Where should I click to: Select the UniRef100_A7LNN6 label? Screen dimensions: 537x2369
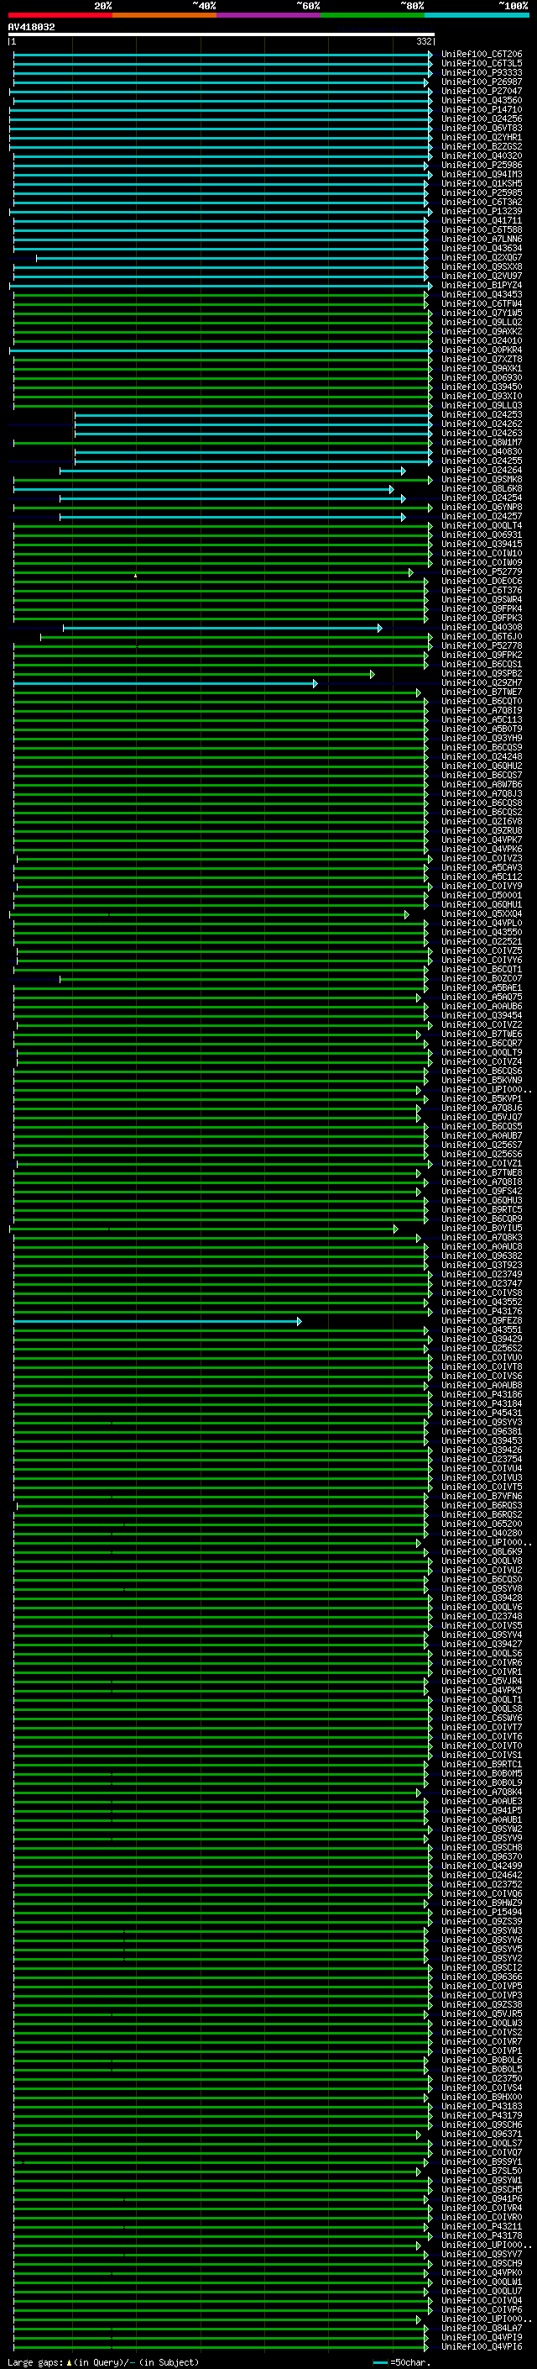482,240
